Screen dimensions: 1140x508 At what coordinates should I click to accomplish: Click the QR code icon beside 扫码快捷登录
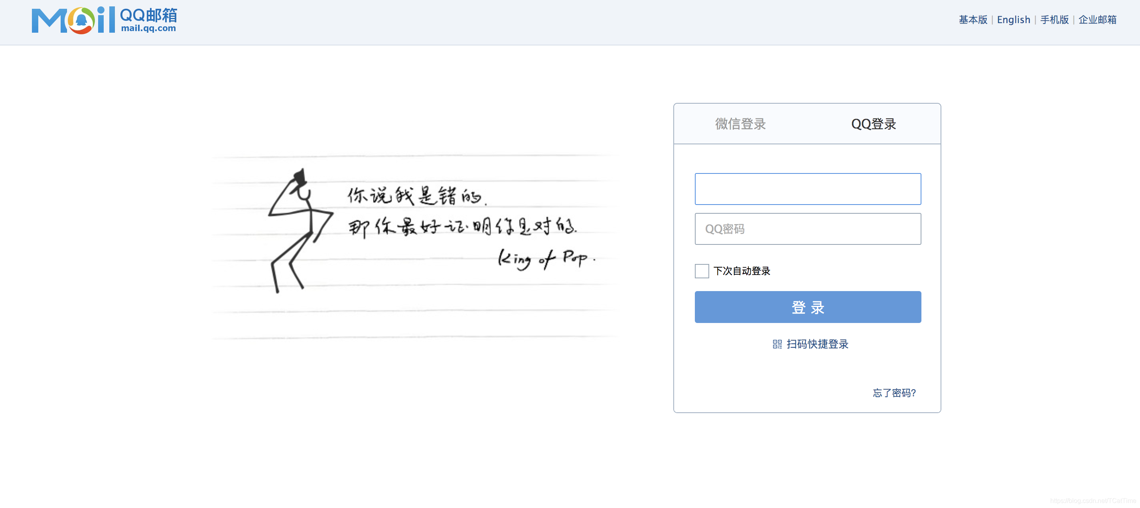[777, 344]
